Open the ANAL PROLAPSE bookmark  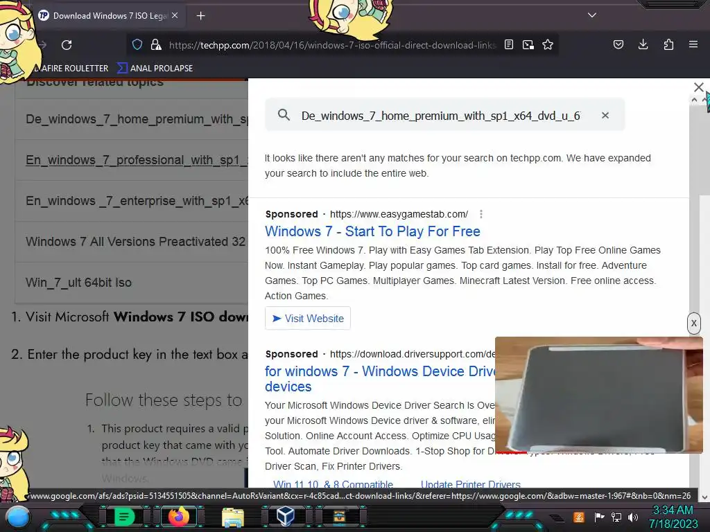click(155, 69)
